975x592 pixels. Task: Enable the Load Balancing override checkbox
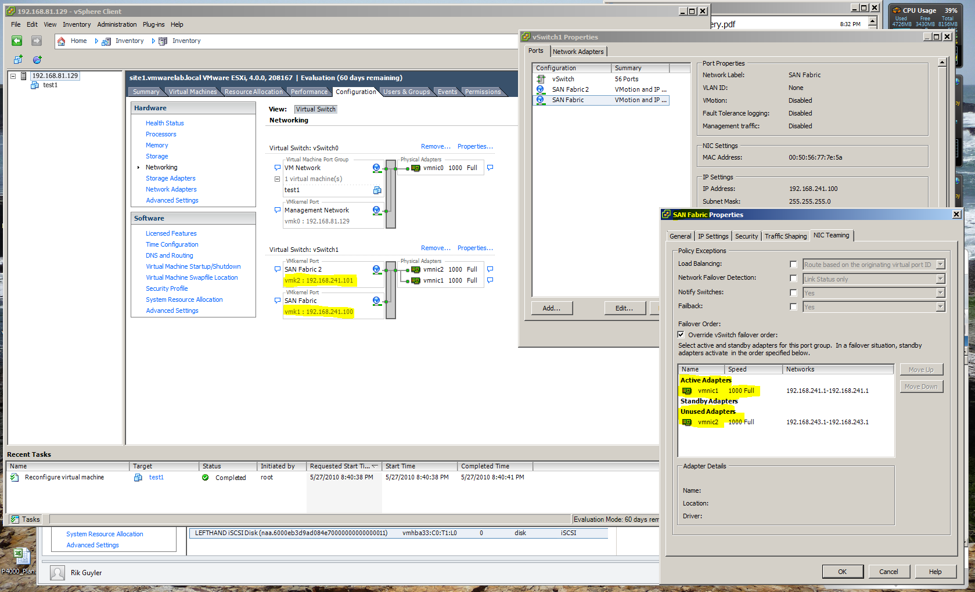[793, 265]
